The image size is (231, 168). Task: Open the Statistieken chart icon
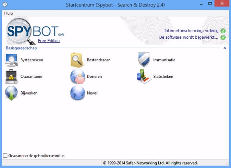pyautogui.click(x=144, y=77)
